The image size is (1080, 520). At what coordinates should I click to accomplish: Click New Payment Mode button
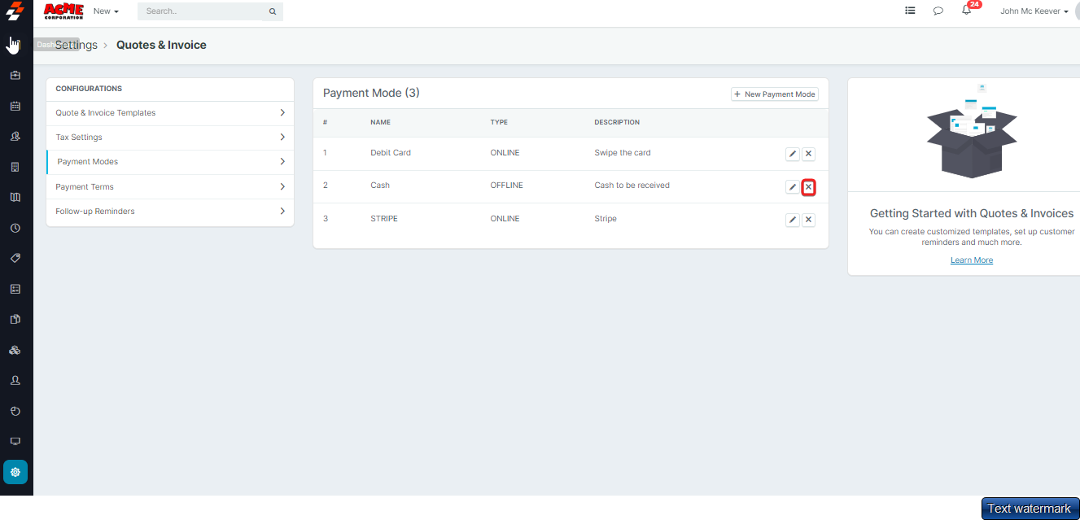click(x=774, y=94)
